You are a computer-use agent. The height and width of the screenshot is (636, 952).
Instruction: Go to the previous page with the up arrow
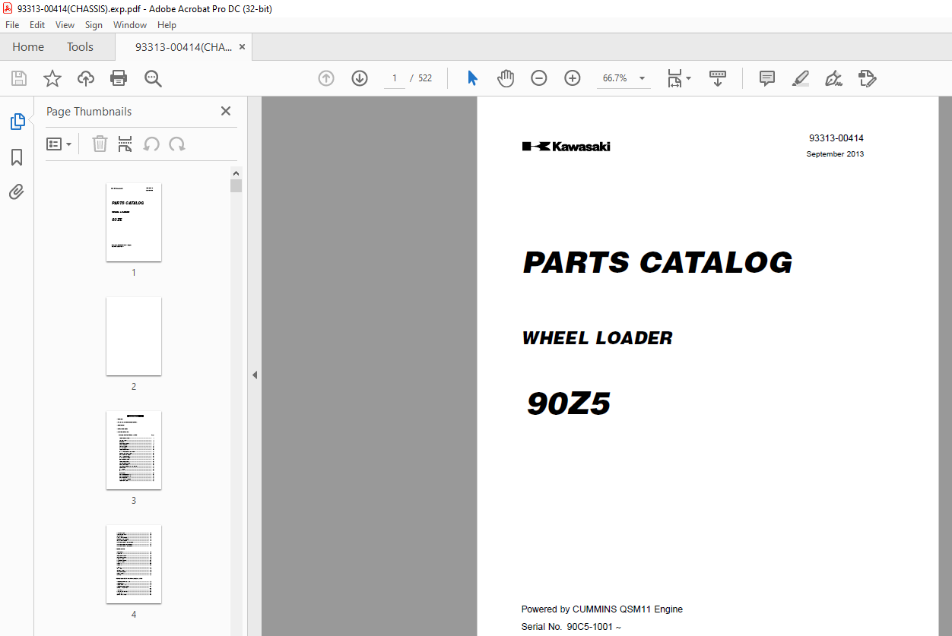coord(326,78)
